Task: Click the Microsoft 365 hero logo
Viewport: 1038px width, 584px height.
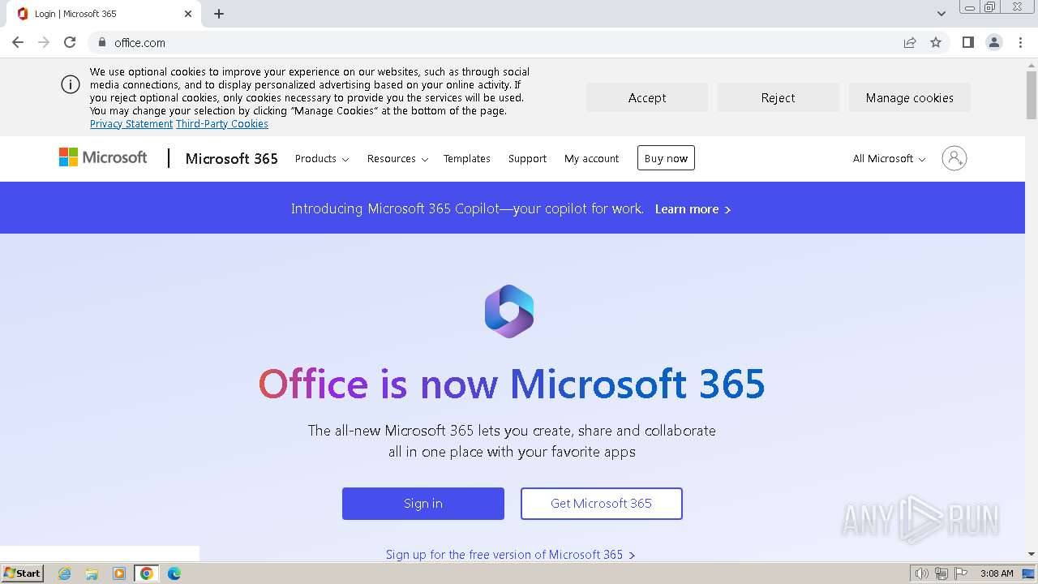Action: pyautogui.click(x=509, y=311)
